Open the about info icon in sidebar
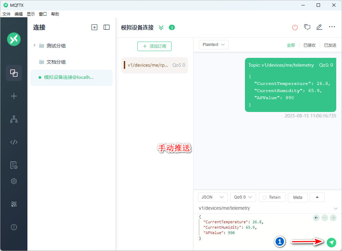The image size is (342, 251). (x=14, y=227)
